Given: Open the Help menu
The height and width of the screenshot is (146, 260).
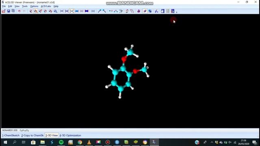Looking at the screenshot, I should [x=56, y=6].
